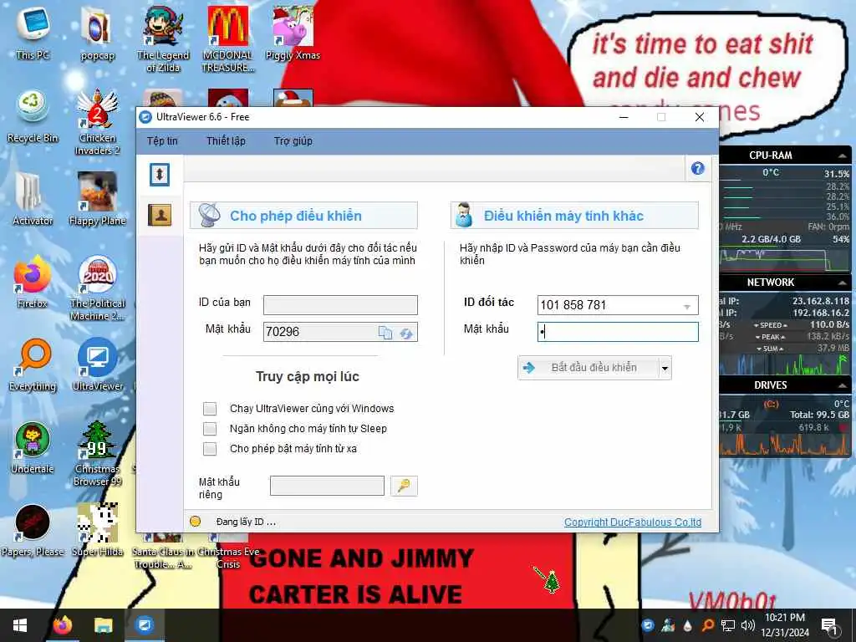Click the taskbar clock showing 10:21 PM
856x642 pixels.
[x=785, y=625]
